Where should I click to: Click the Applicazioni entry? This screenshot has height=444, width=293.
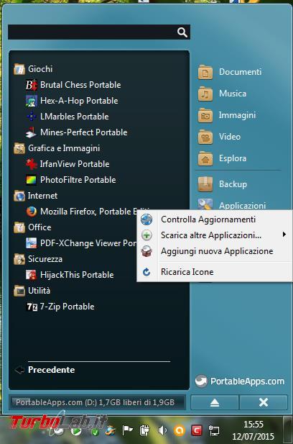[232, 204]
